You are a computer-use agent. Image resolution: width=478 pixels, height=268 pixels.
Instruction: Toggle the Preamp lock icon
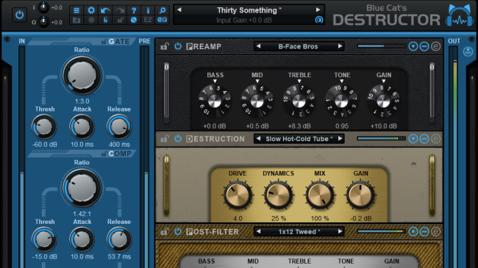click(x=165, y=46)
